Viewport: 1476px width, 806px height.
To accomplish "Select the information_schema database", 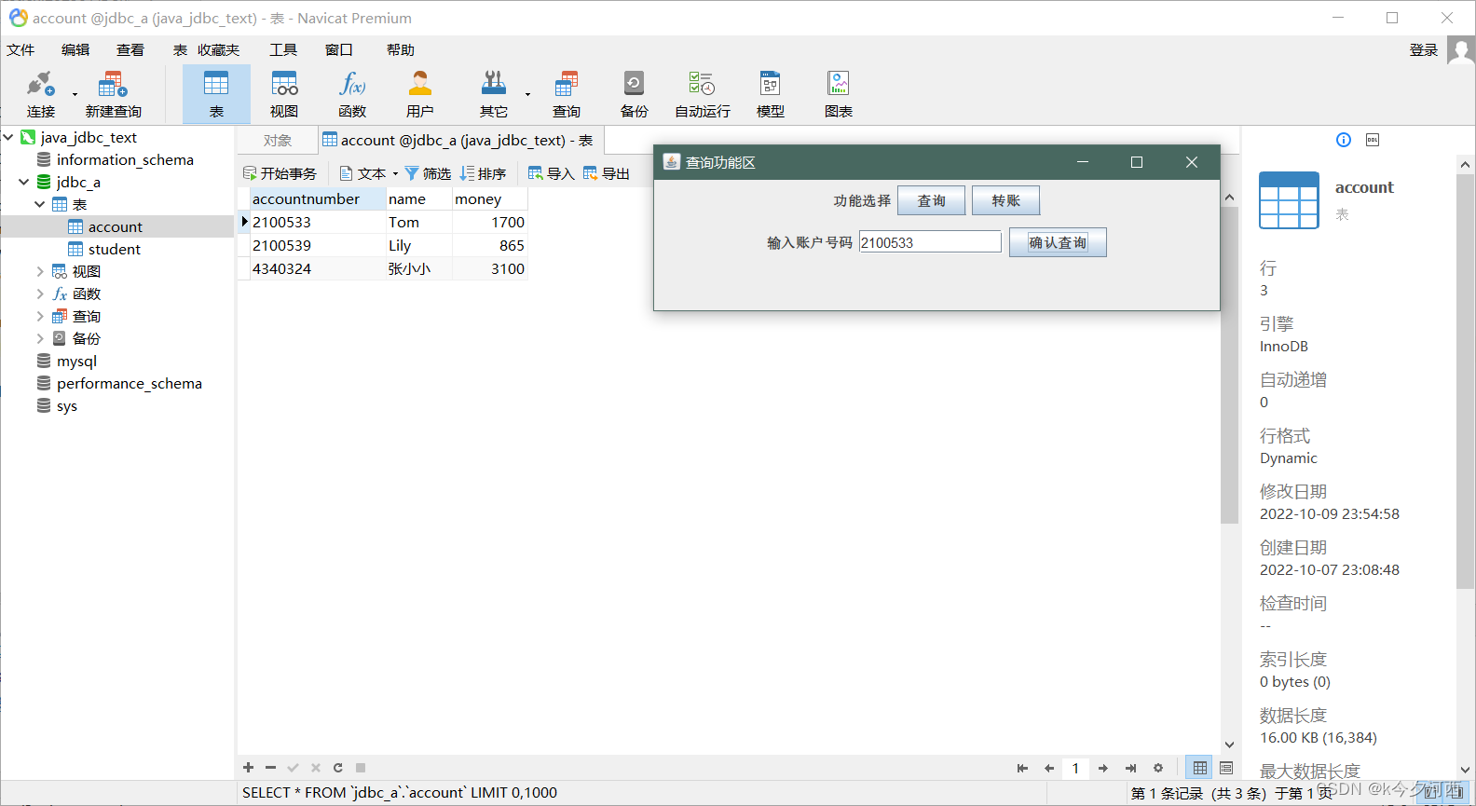I will 125,159.
